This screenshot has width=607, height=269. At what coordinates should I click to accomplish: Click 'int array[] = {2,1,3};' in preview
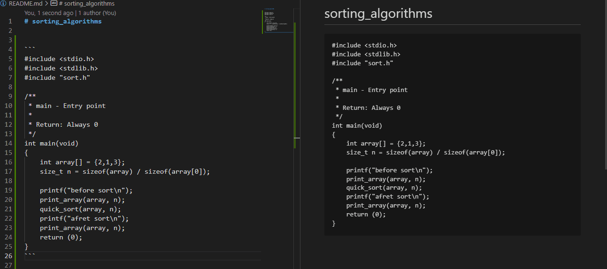coord(386,143)
